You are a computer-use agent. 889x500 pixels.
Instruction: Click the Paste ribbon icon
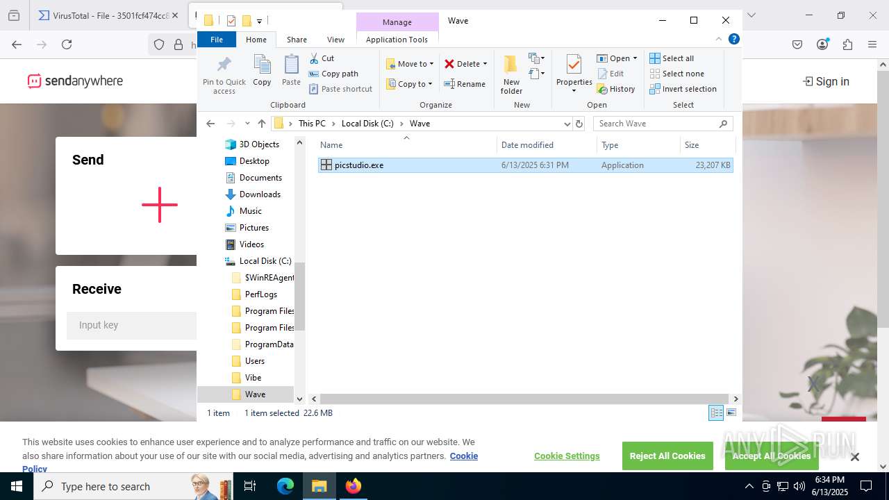[291, 65]
